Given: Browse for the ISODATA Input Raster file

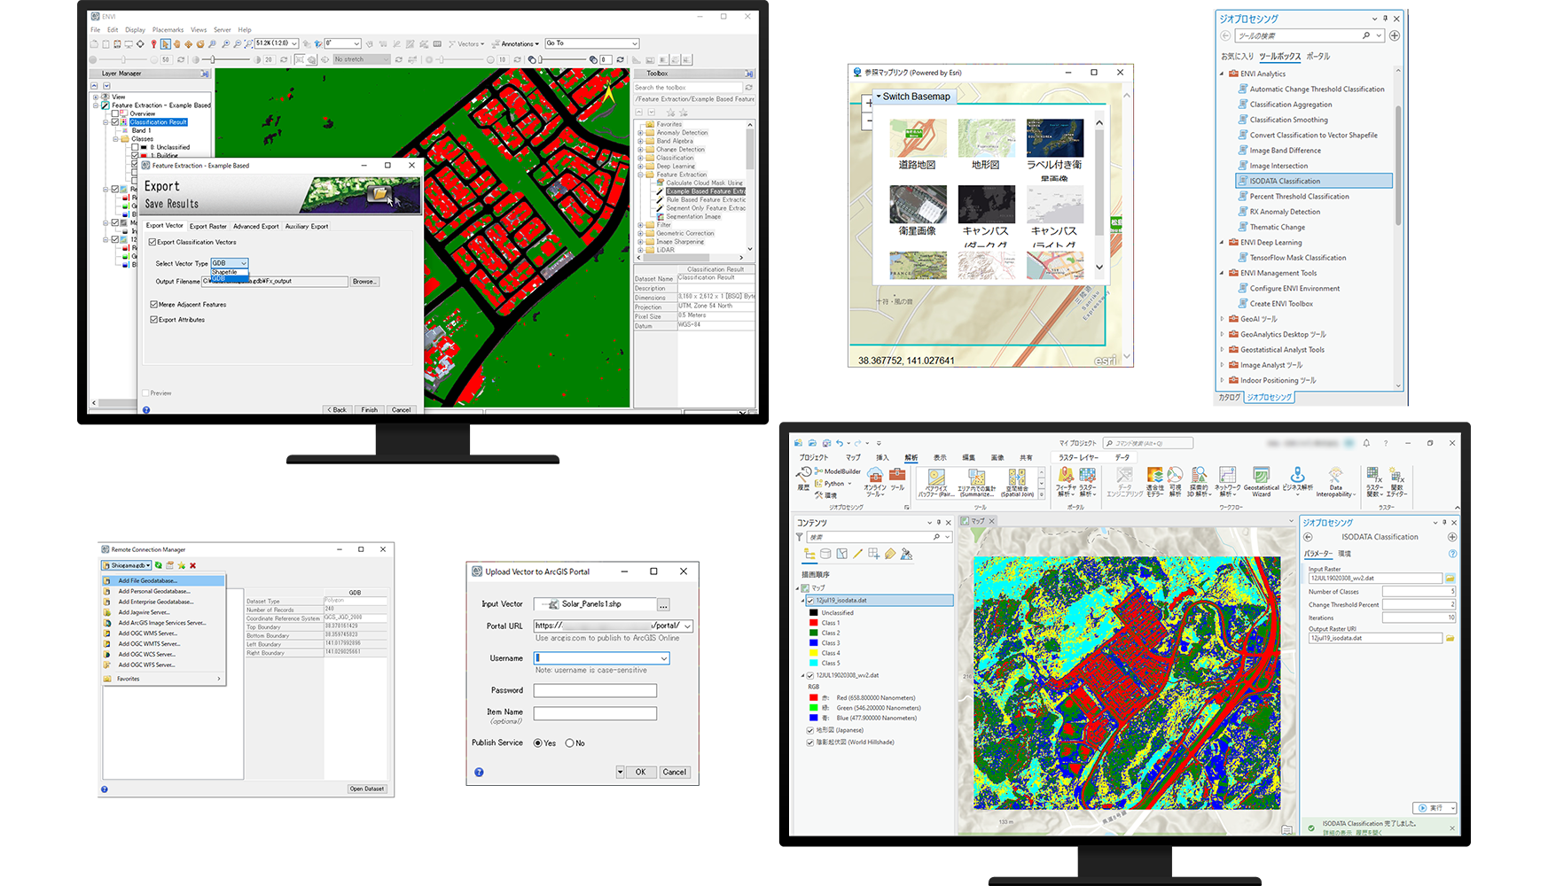Looking at the screenshot, I should pyautogui.click(x=1450, y=577).
